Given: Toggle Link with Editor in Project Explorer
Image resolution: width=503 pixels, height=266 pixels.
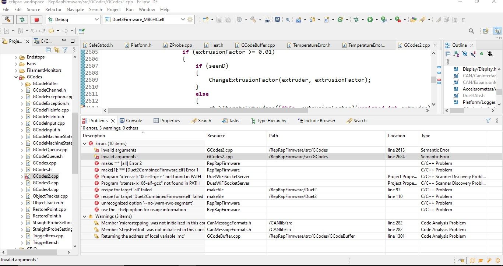Looking at the screenshot, I should point(56,50).
